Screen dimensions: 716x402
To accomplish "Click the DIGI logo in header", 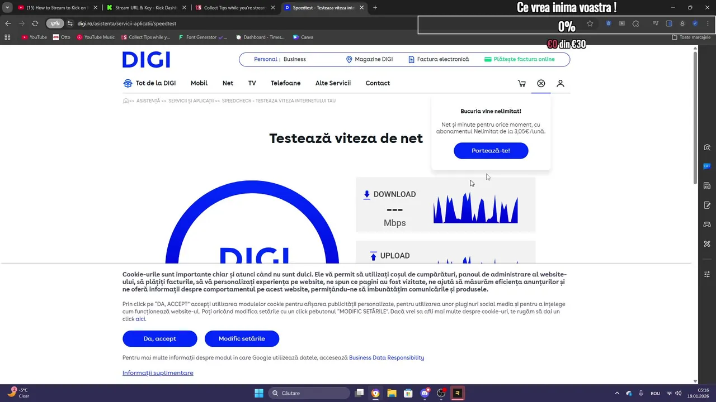I will pos(146,60).
